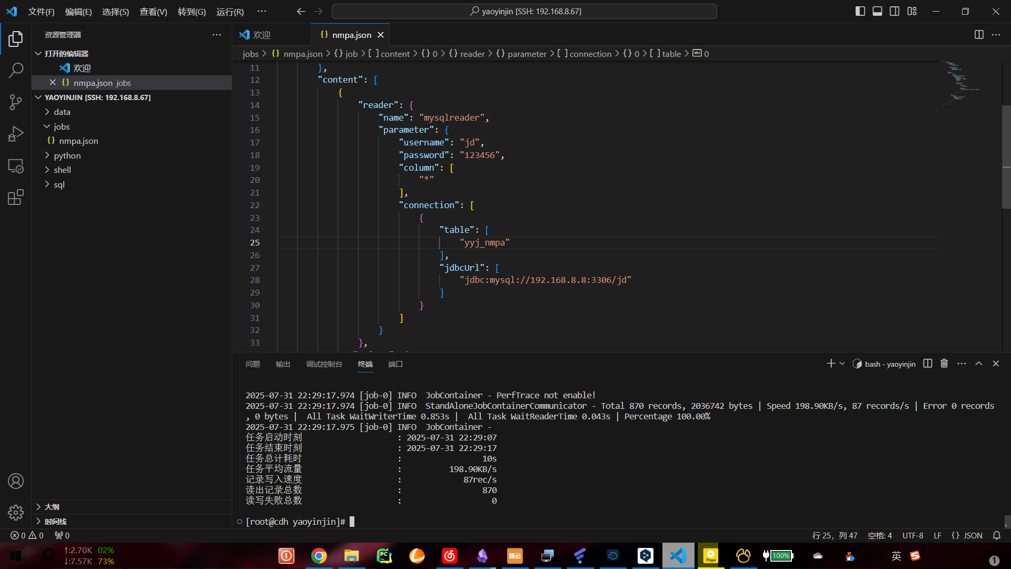Toggle the bottom panel layout button

coord(877,11)
